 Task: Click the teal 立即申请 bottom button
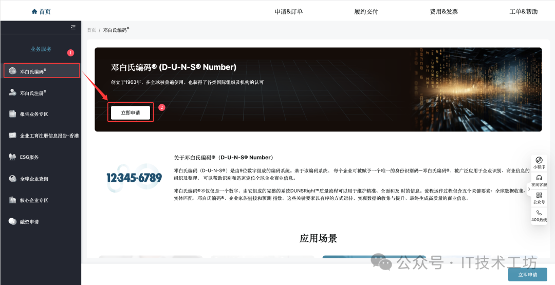click(x=528, y=274)
